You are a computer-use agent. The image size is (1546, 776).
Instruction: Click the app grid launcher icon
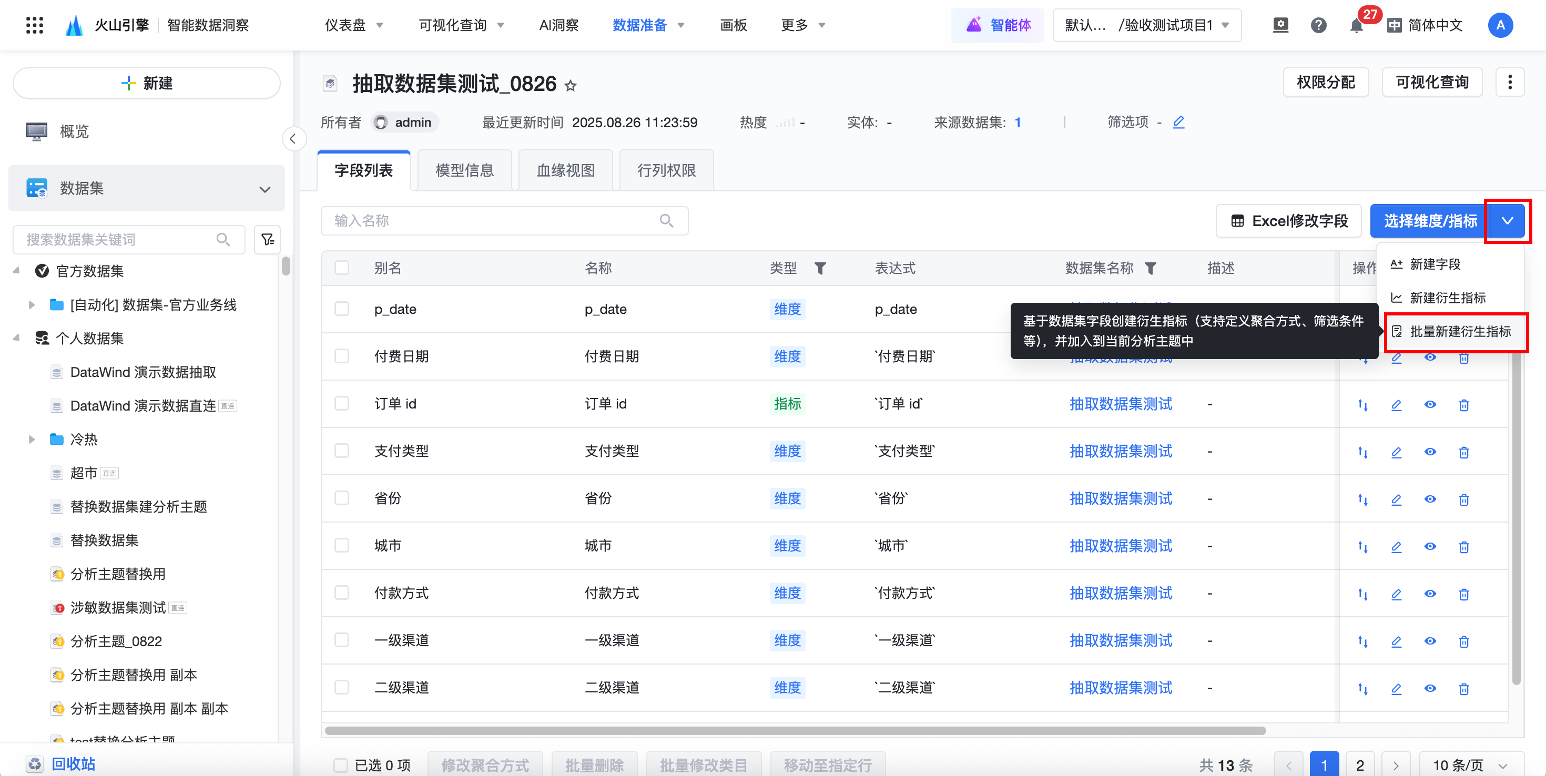tap(35, 25)
